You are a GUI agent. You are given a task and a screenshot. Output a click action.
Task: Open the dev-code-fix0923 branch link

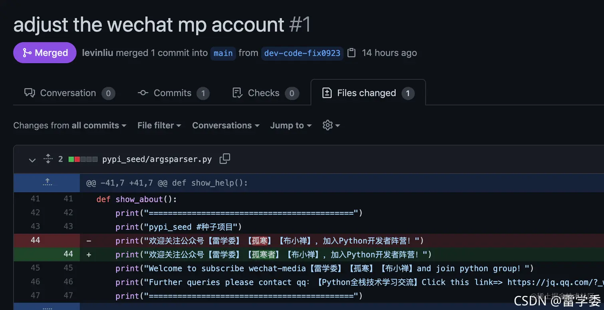302,53
